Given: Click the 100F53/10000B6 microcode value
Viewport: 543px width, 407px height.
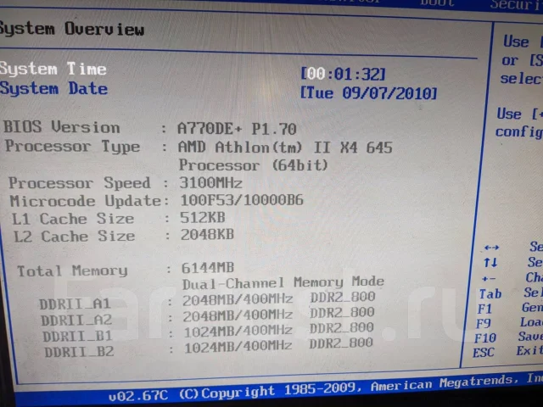Looking at the screenshot, I should click(x=242, y=200).
